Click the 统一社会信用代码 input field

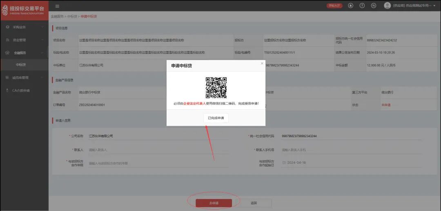pyautogui.click(x=351, y=136)
